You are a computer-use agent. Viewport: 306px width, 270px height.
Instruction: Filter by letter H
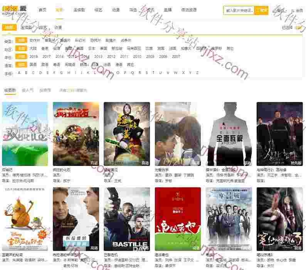click(x=69, y=73)
